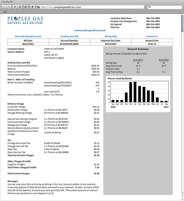The height and width of the screenshot is (201, 184).
Task: Click the Therm Conversion line
Action: tap(35, 95)
